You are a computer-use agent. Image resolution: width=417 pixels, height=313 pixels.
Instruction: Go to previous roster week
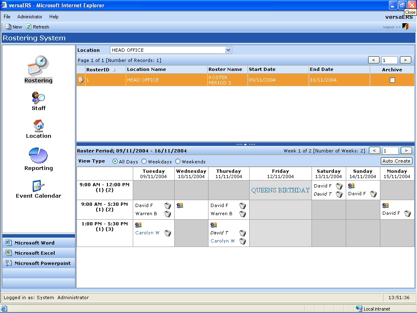375,151
